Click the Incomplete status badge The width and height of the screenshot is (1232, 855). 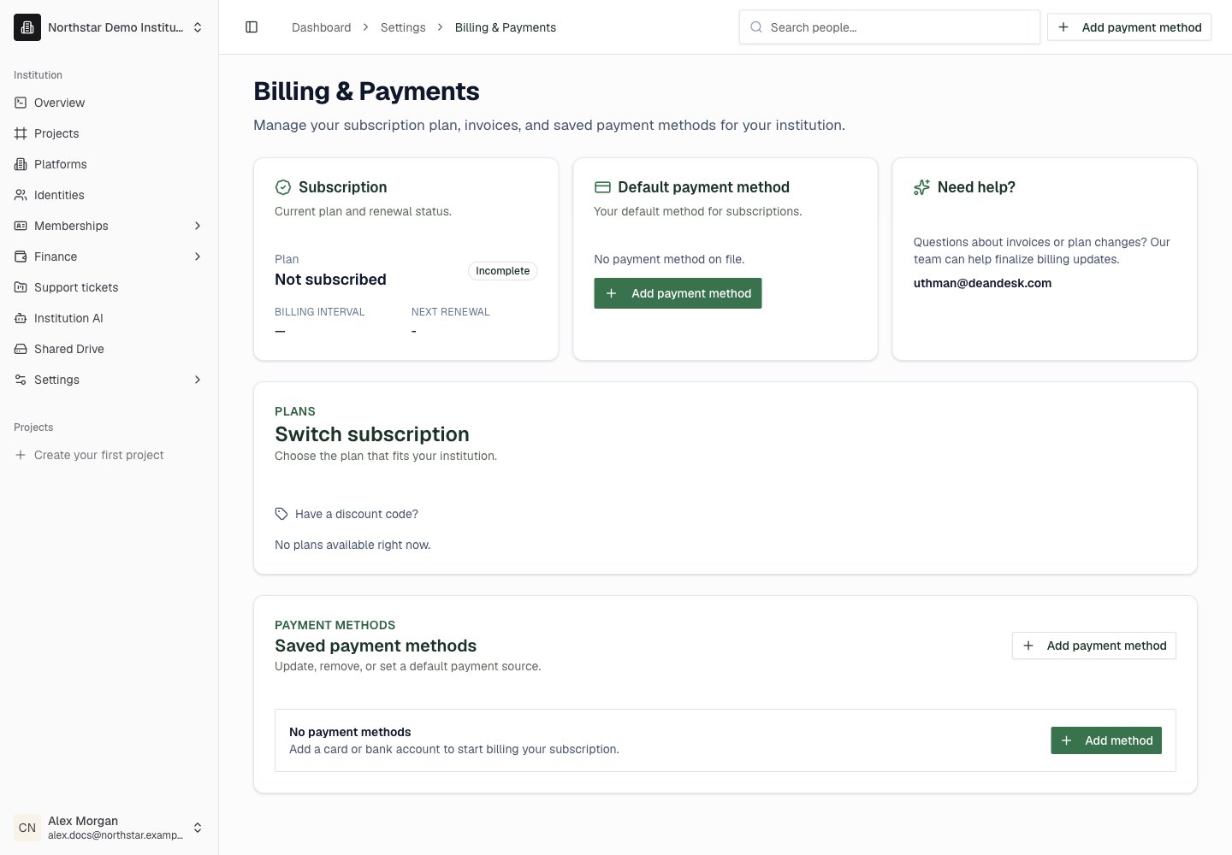(502, 271)
